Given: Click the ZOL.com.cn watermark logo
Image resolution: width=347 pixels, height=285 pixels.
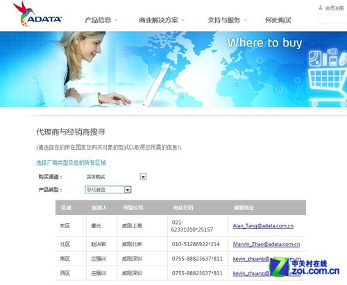Looking at the screenshot, I should coord(305,267).
